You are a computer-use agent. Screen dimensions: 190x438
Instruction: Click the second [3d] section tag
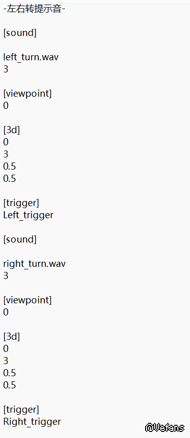coord(12,337)
